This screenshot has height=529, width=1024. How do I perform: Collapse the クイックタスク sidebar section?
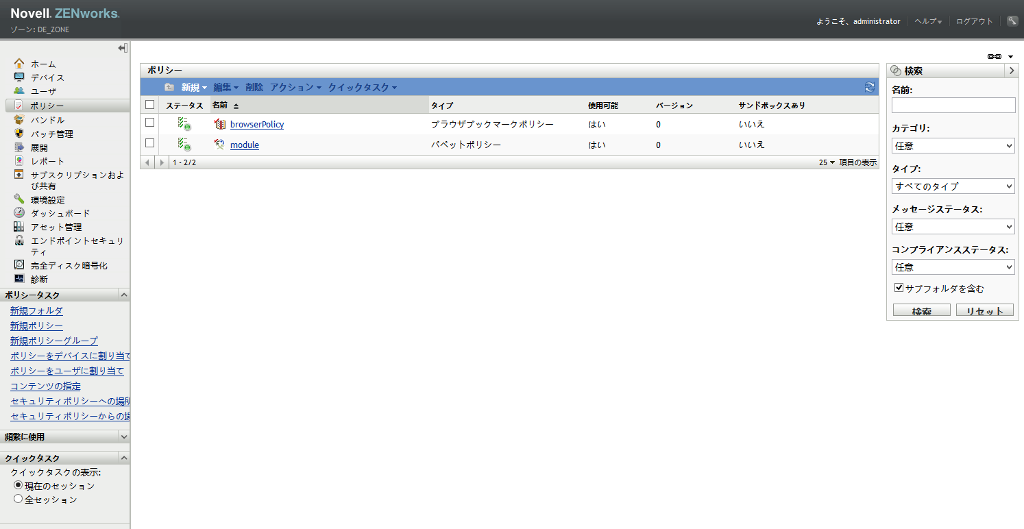[123, 458]
